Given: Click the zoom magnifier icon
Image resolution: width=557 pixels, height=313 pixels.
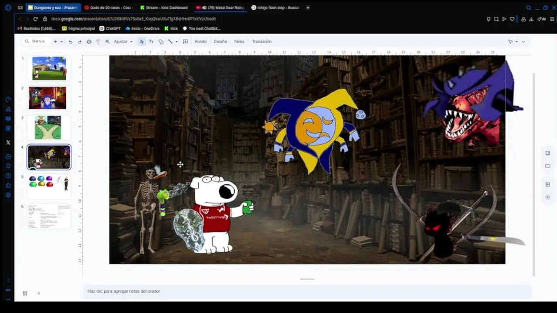Looking at the screenshot, I should (x=107, y=42).
